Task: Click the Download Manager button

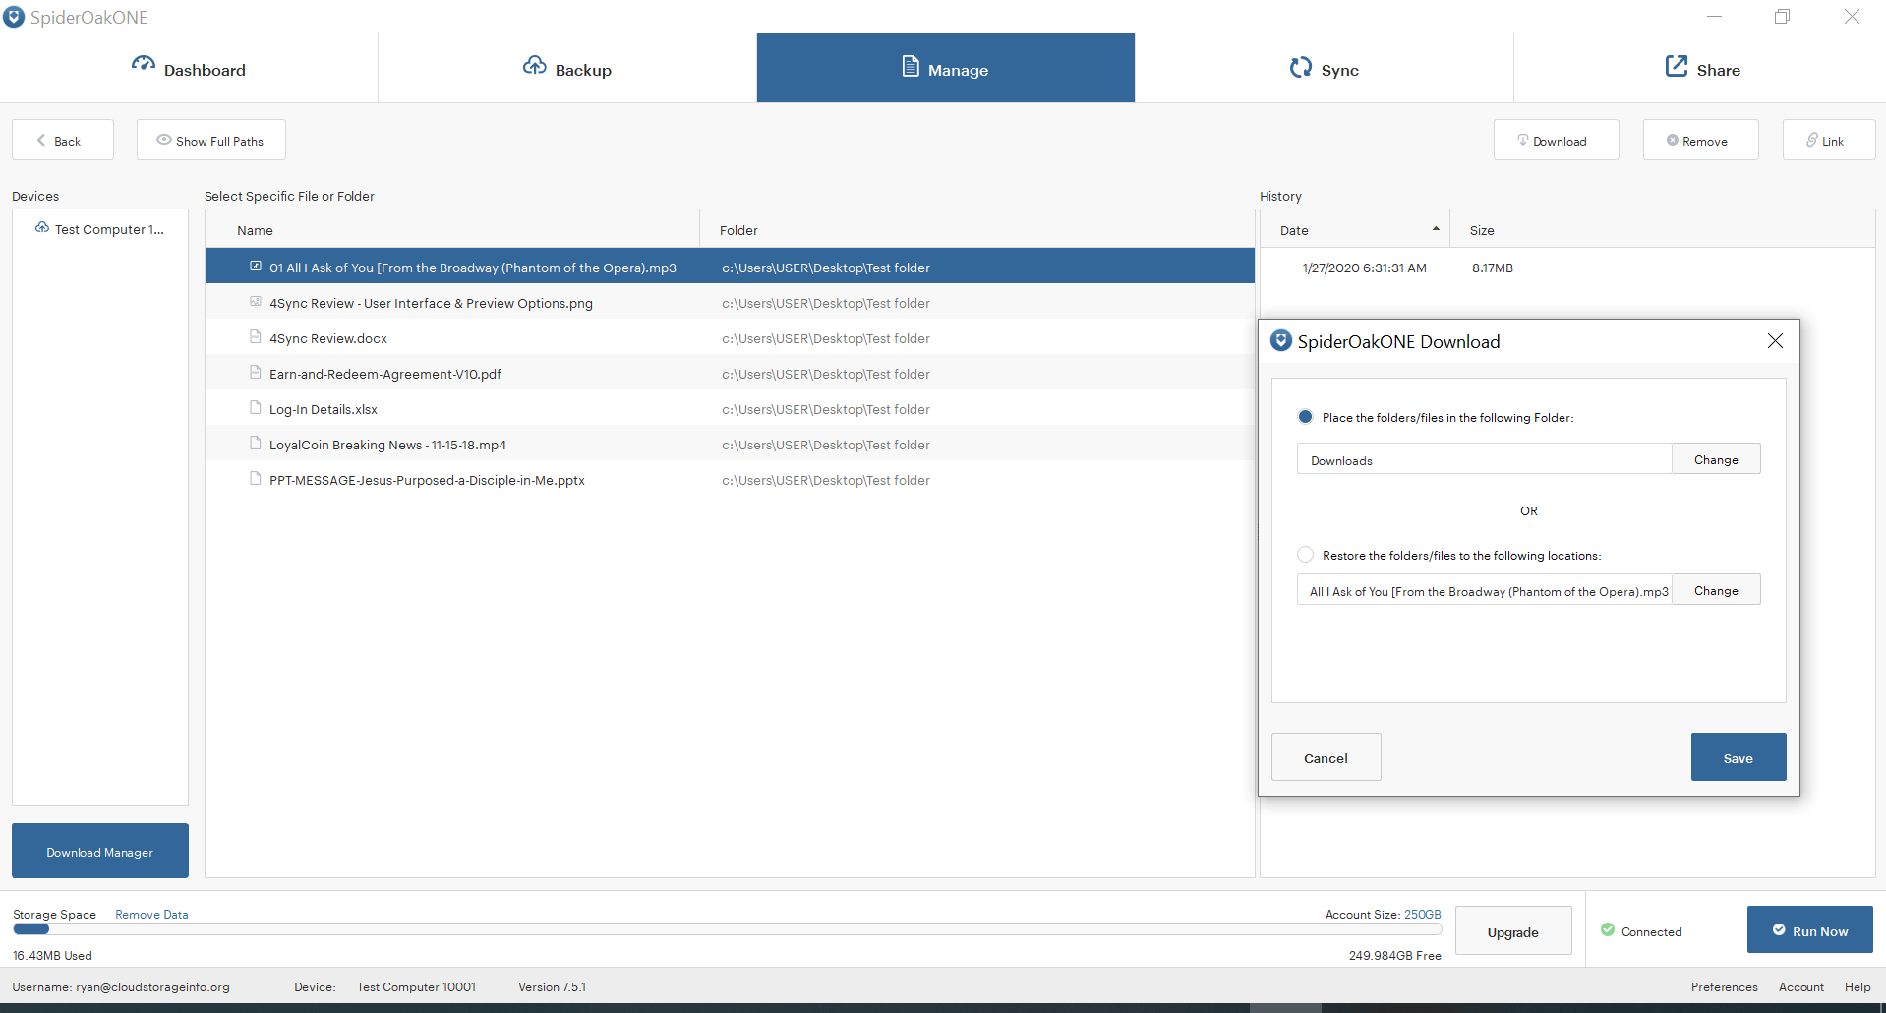Action: pos(99,850)
